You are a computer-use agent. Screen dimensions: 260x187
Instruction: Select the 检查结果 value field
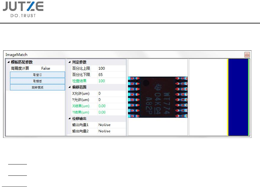112,81
